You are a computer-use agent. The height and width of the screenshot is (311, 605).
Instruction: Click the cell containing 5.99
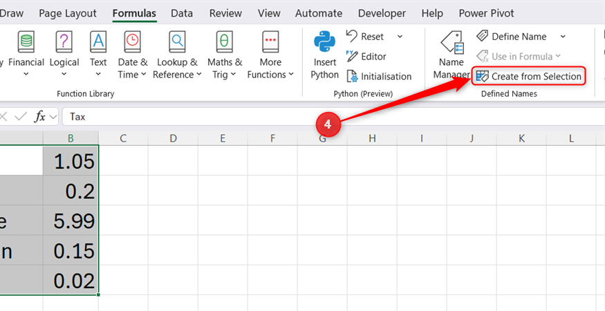pos(71,220)
